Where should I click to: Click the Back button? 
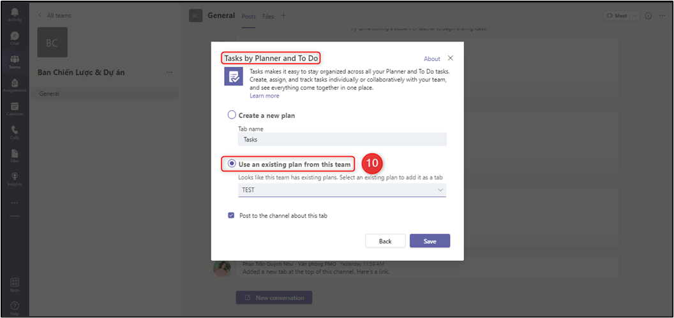click(385, 241)
